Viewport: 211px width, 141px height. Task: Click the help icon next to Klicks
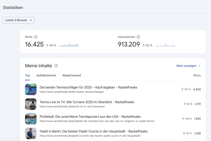[x=36, y=37]
